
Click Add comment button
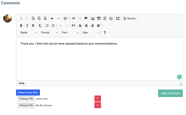coord(170,93)
